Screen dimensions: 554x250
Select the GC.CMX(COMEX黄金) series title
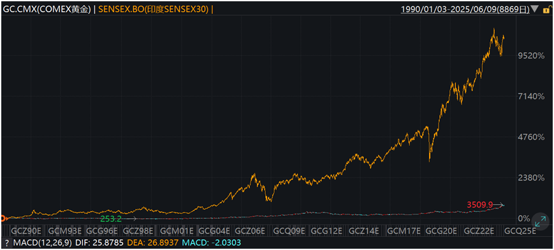47,9
